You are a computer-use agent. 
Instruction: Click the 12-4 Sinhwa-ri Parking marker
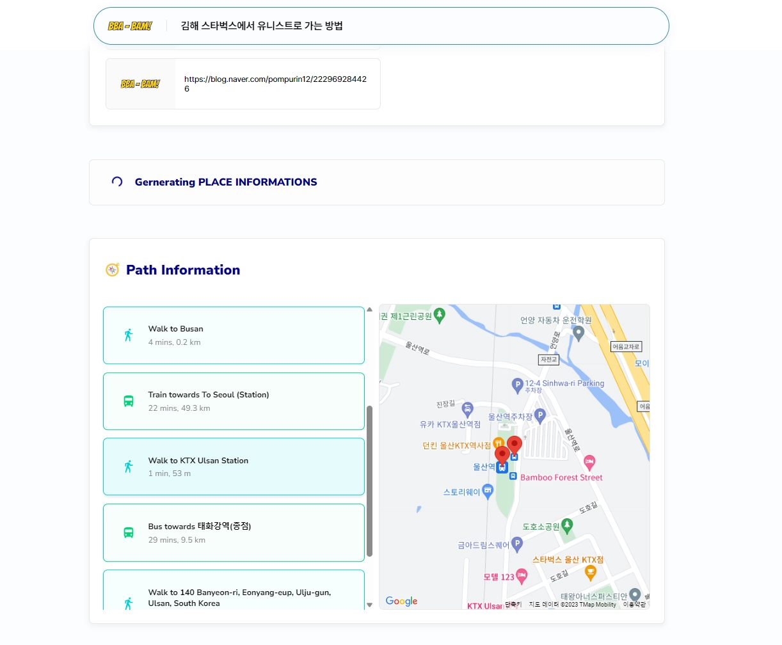pos(518,385)
